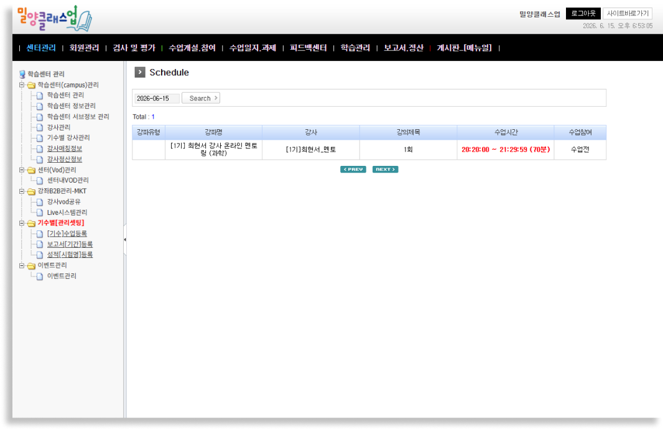Click the 기수별[관리셋팅] folder icon
The width and height of the screenshot is (663, 433).
pyautogui.click(x=31, y=223)
